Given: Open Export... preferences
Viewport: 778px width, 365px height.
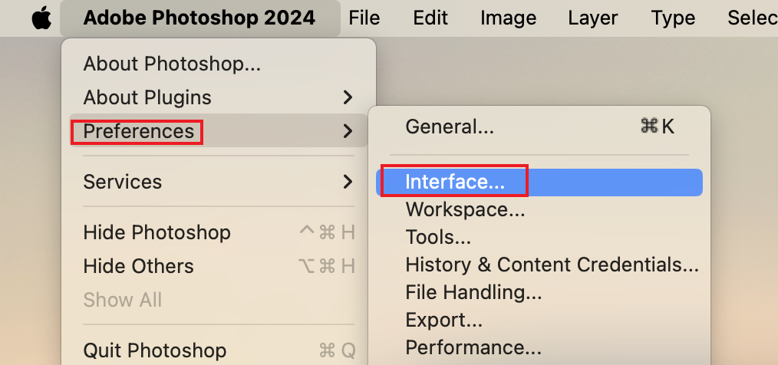Looking at the screenshot, I should [539, 321].
